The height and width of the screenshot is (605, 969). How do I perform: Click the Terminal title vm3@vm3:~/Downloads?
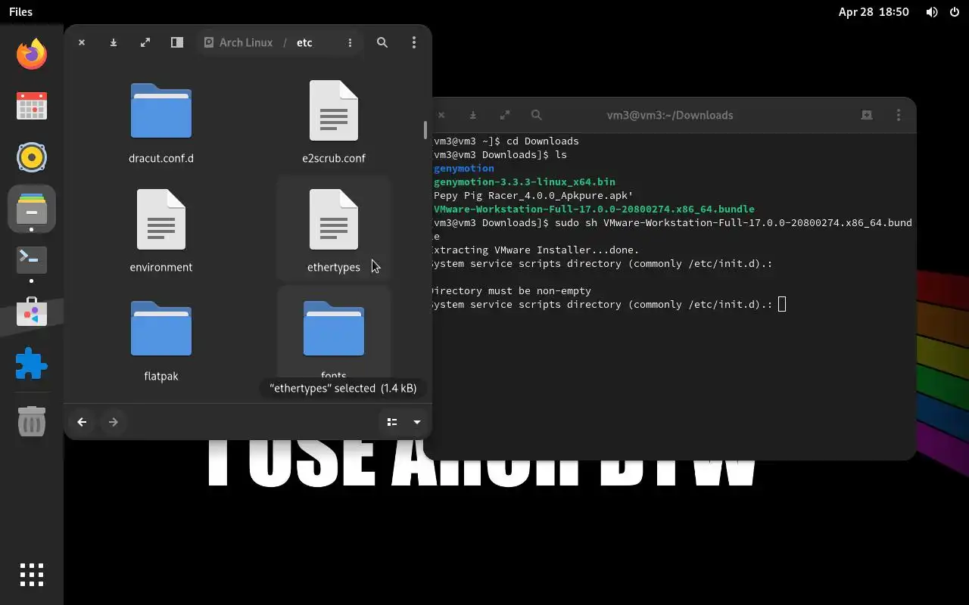670,115
